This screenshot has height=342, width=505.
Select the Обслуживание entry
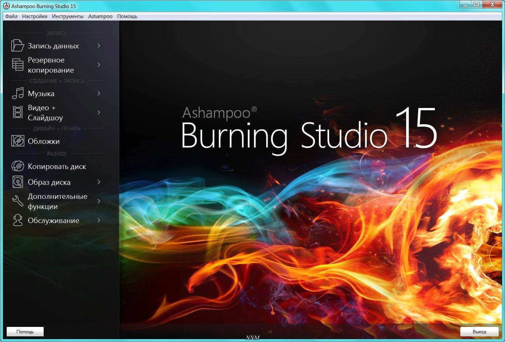[56, 220]
